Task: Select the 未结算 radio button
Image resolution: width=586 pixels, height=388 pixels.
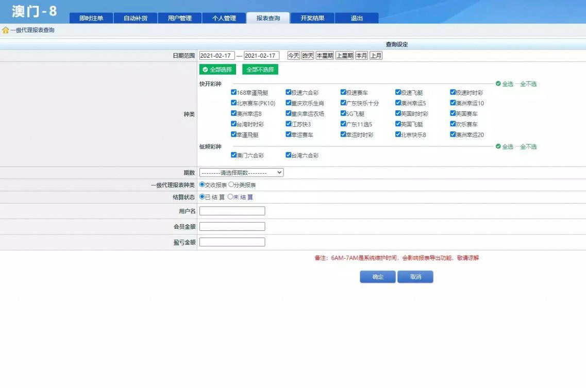Action: click(x=230, y=197)
